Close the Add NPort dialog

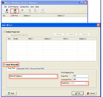point(98,25)
